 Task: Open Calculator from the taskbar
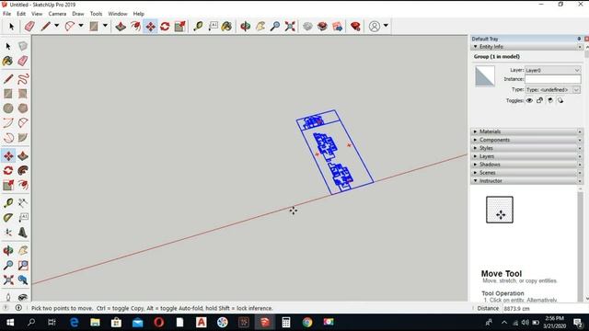coord(286,322)
